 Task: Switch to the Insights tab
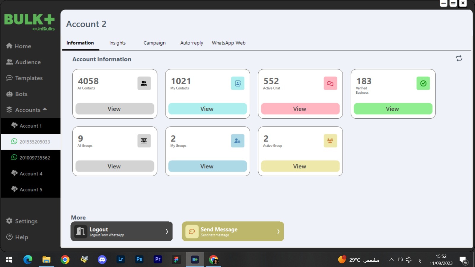tap(117, 43)
